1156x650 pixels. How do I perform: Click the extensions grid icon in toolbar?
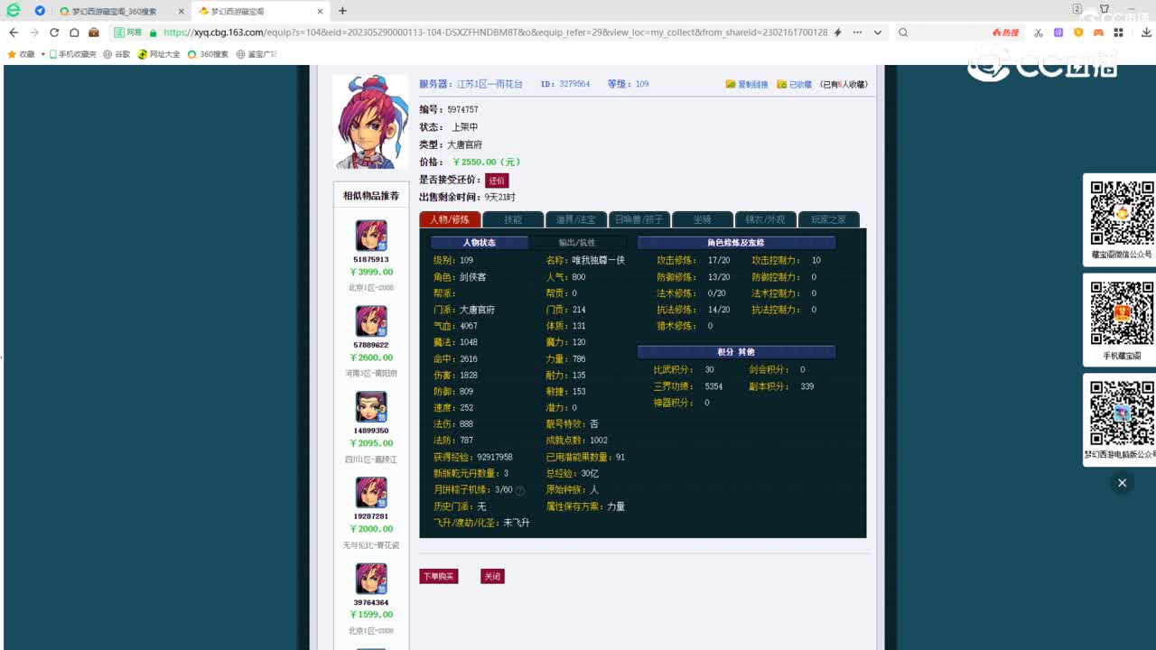pos(1120,31)
